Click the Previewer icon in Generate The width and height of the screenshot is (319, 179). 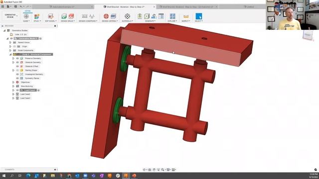[154, 16]
